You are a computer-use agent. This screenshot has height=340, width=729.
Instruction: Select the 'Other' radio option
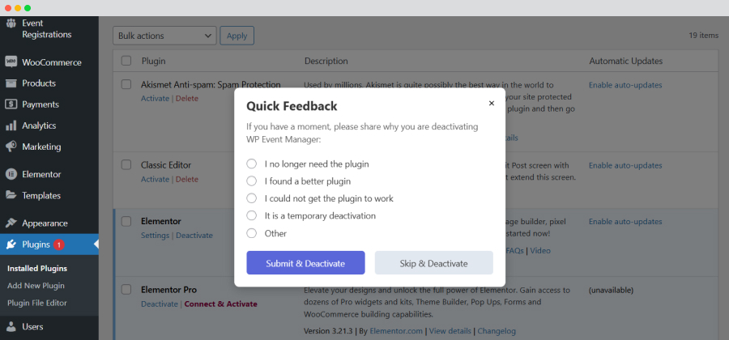[252, 233]
